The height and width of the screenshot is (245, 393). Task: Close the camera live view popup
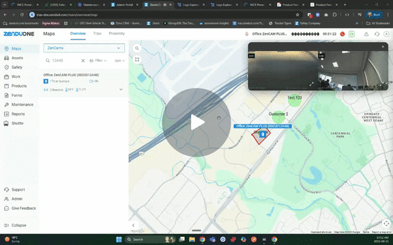[x=383, y=47]
